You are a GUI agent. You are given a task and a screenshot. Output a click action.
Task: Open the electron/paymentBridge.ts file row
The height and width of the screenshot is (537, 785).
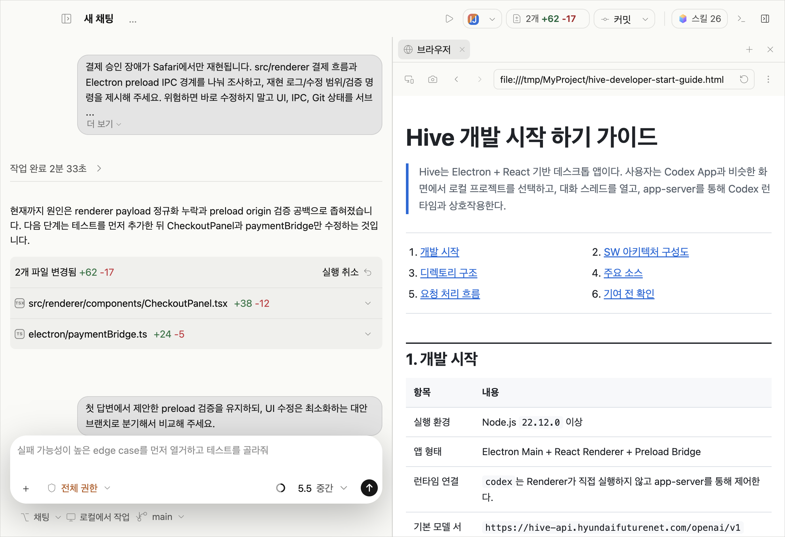[196, 334]
